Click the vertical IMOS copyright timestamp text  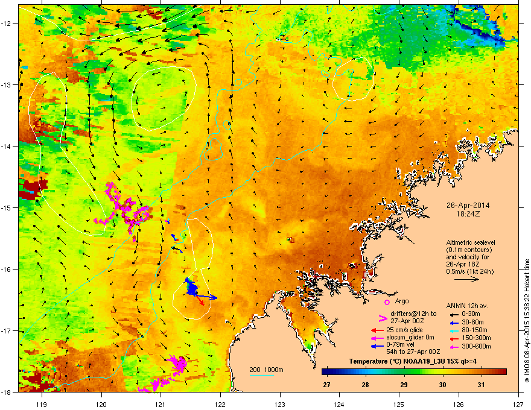tap(527, 321)
